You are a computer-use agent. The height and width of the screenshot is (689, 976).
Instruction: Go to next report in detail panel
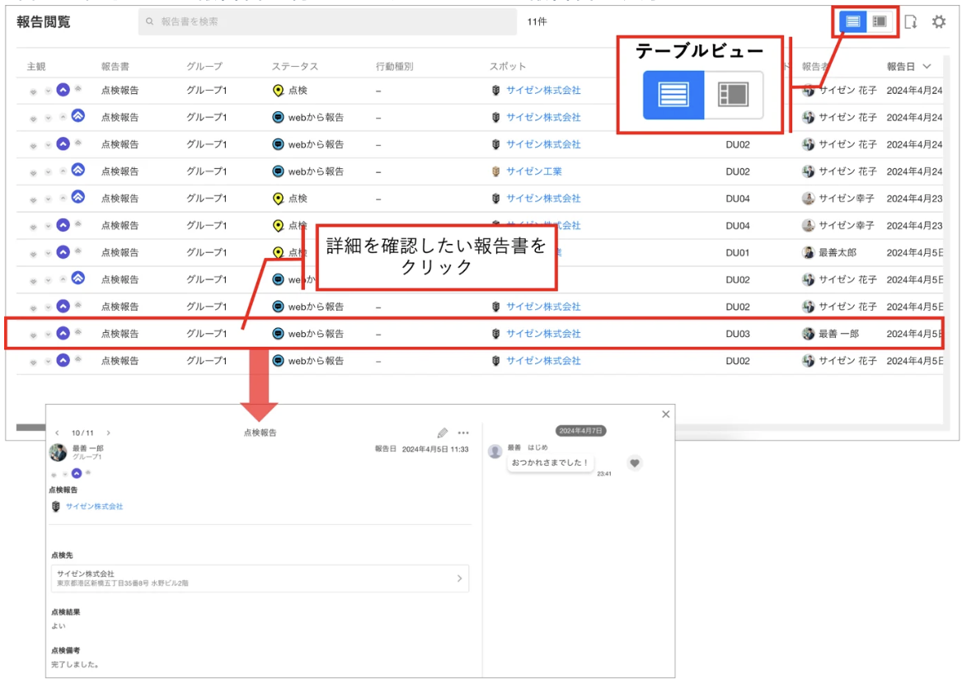(x=108, y=433)
